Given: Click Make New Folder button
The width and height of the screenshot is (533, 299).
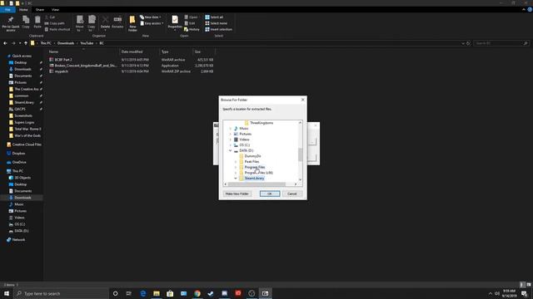Looking at the screenshot, I should (237, 194).
